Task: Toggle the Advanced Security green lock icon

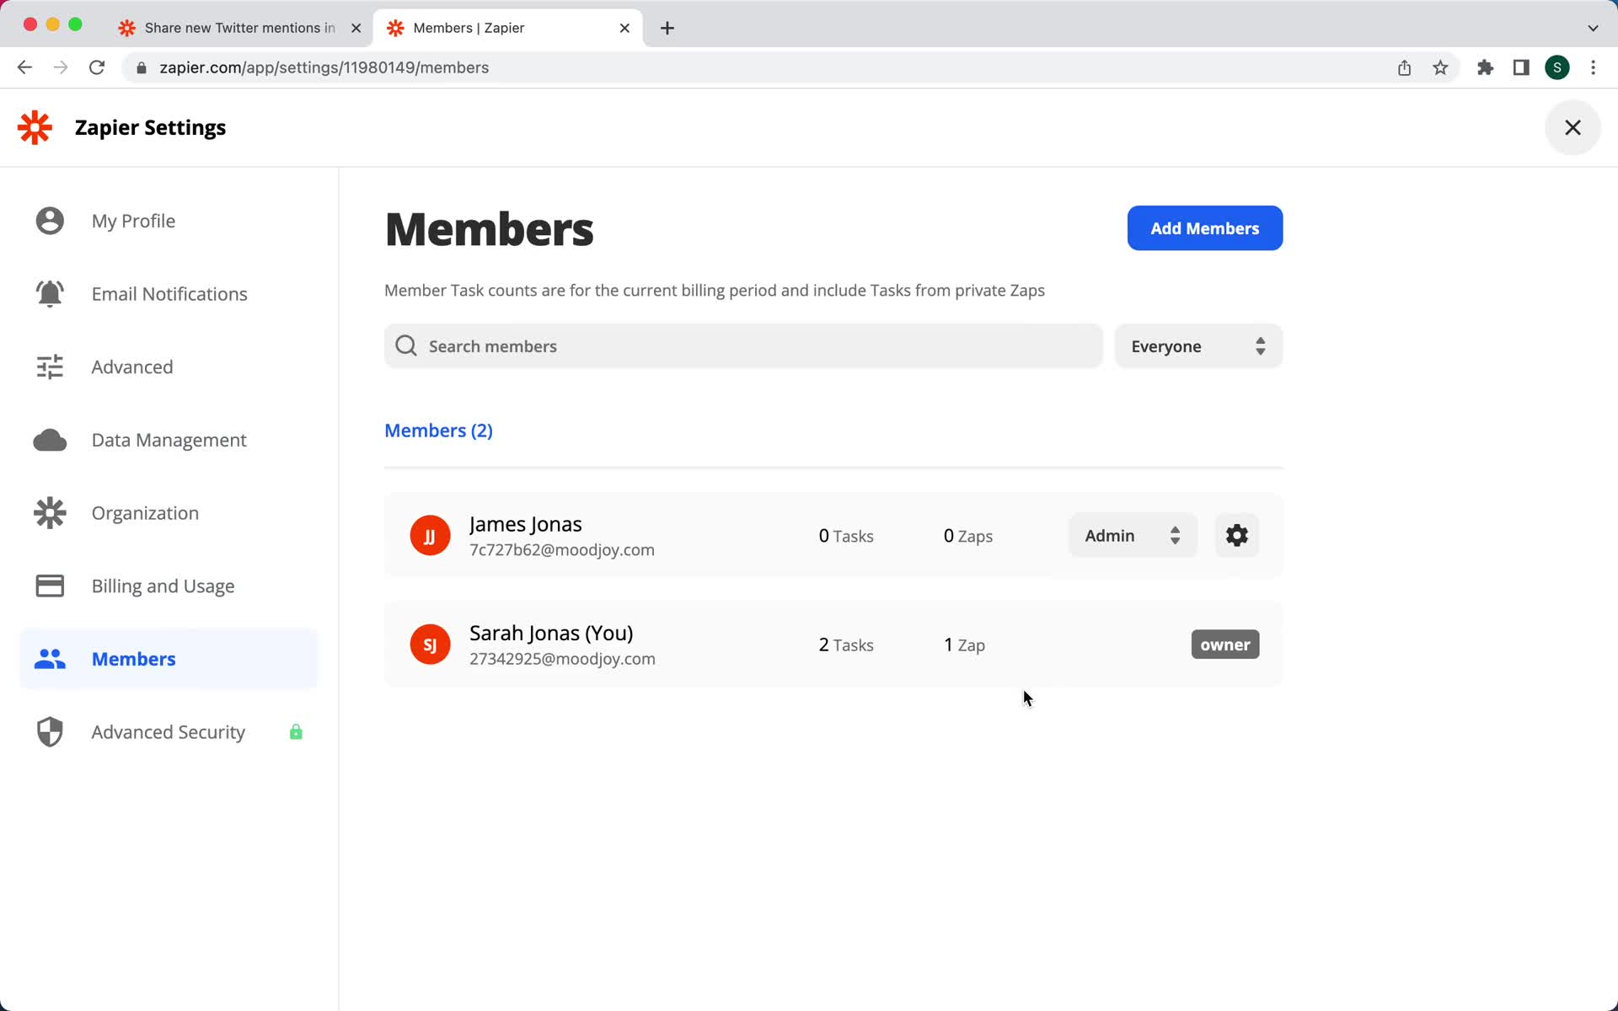Action: pos(296,731)
